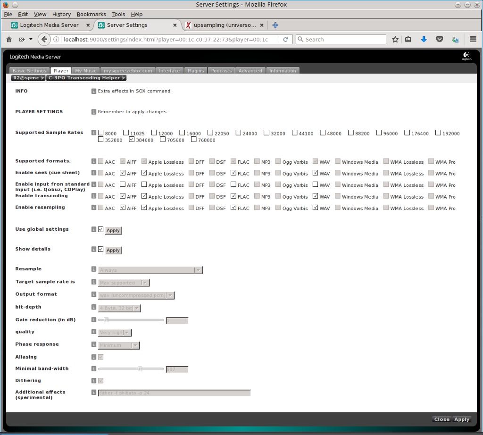Click the info icon for Phase response
The width and height of the screenshot is (483, 435).
(94, 344)
